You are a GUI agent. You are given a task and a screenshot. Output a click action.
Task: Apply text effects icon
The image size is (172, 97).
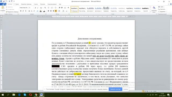click(x=37, y=11)
